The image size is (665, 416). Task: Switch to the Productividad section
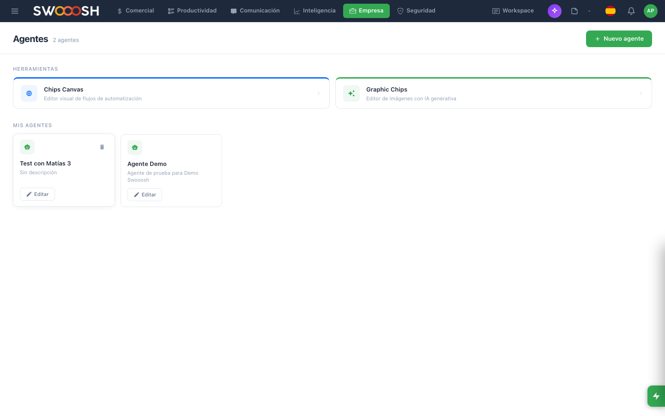pos(192,11)
